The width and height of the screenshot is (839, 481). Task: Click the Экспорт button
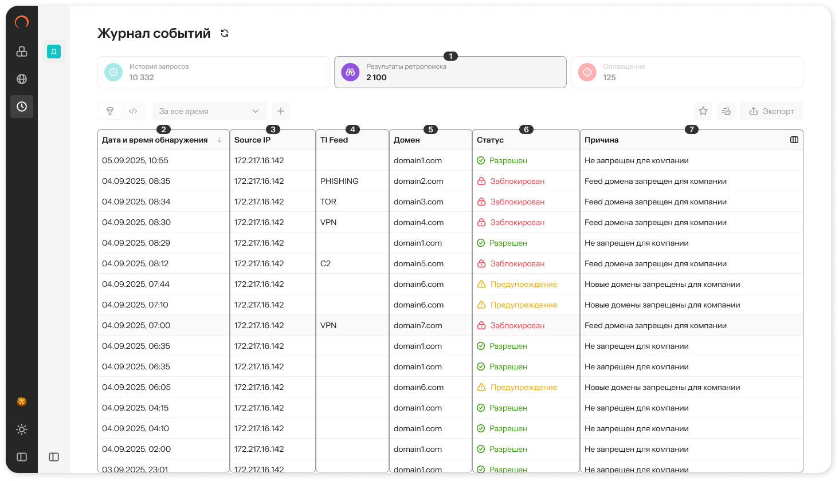pyautogui.click(x=771, y=111)
